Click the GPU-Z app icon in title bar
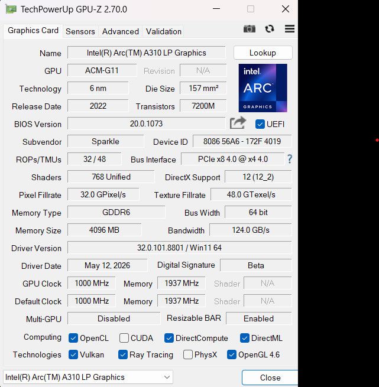The image size is (379, 387). point(11,9)
